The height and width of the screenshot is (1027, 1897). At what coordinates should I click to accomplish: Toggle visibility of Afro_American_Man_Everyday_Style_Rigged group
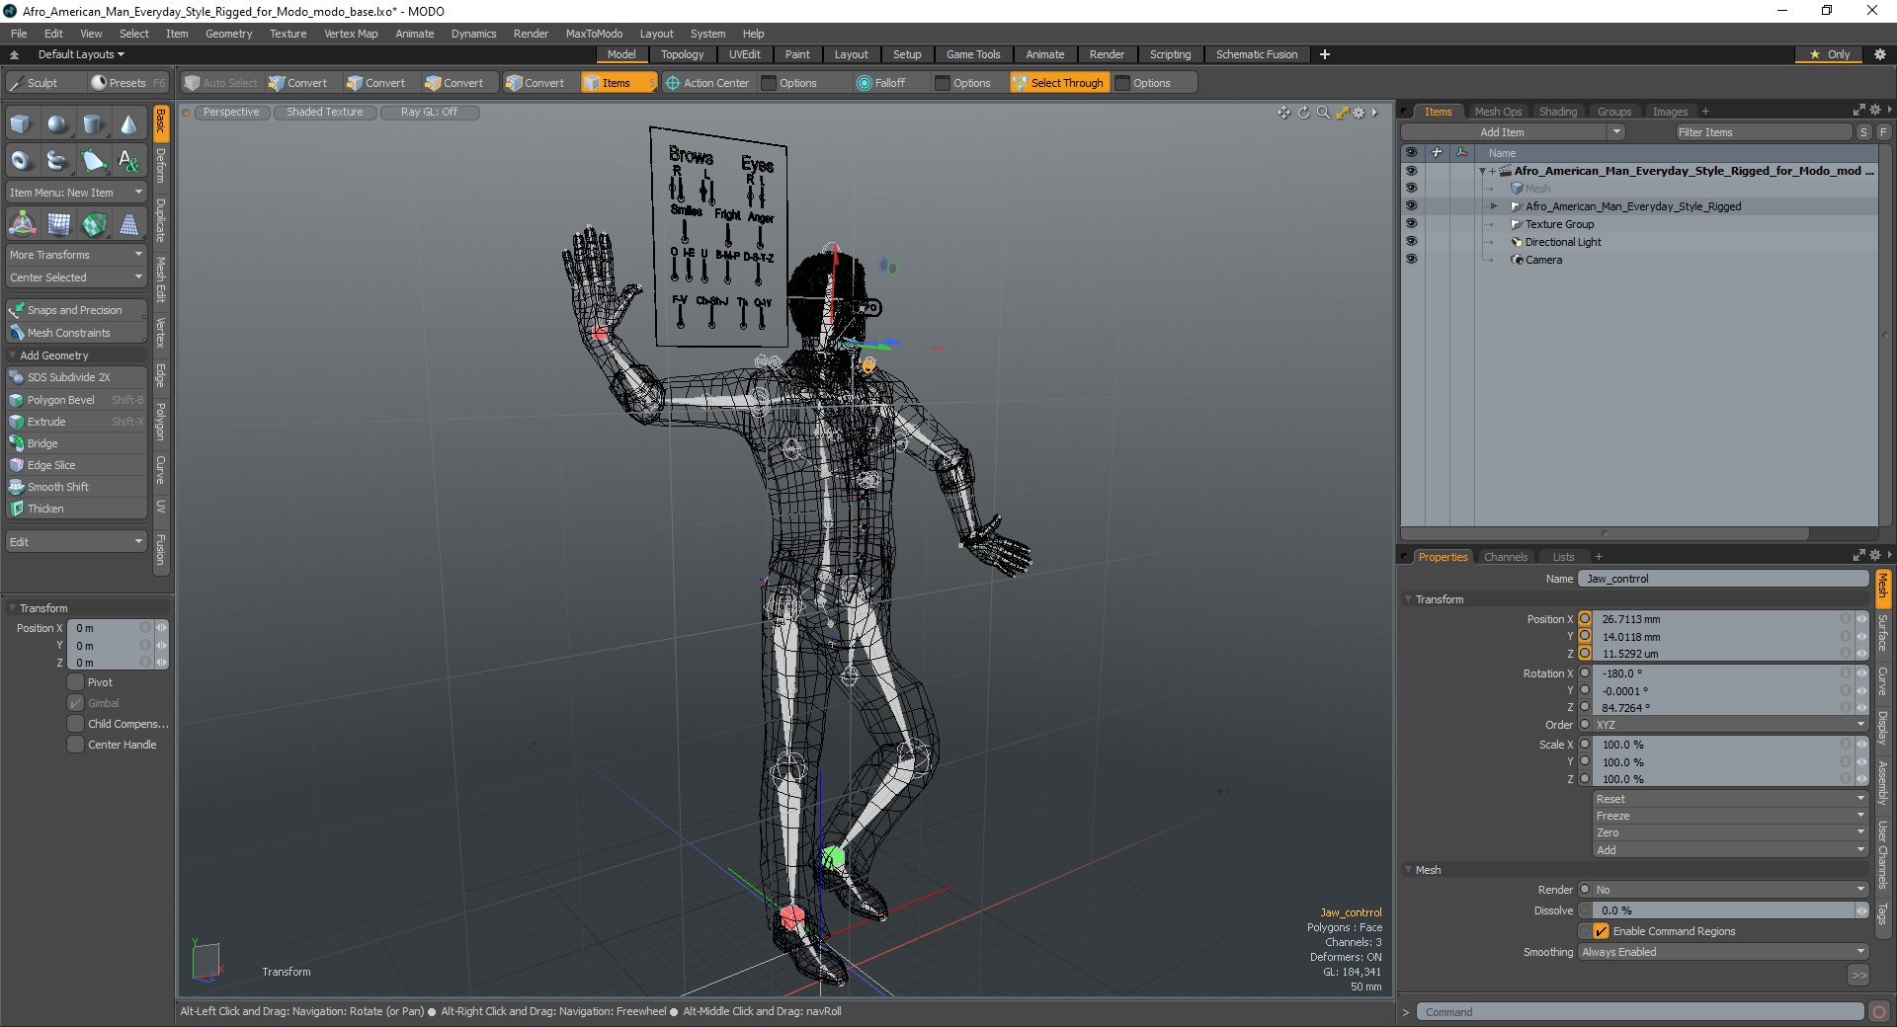pos(1411,205)
